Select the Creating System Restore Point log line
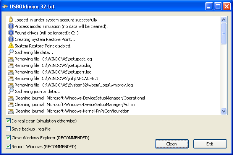Viewport: 233px width, 155px height. (45, 39)
